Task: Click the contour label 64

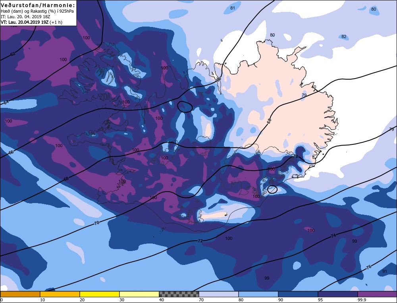Action: 6,102
